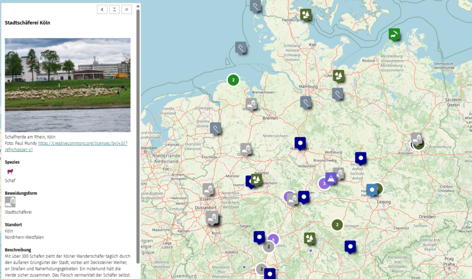Image resolution: width=472 pixels, height=279 pixels.
Task: Expand the green cluster of 2 near Bremerhaven
Action: click(234, 80)
